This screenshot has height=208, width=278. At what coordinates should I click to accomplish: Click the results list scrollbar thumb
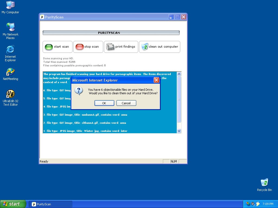pos(179,99)
